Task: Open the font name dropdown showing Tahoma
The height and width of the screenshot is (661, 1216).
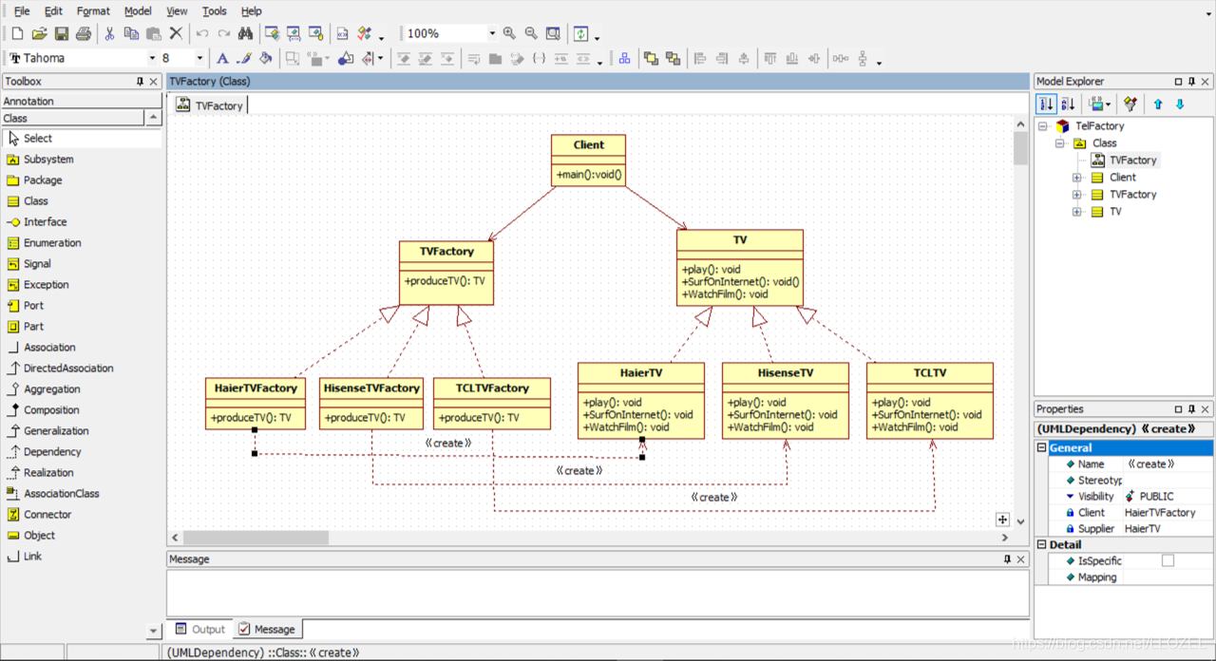Action: click(151, 58)
